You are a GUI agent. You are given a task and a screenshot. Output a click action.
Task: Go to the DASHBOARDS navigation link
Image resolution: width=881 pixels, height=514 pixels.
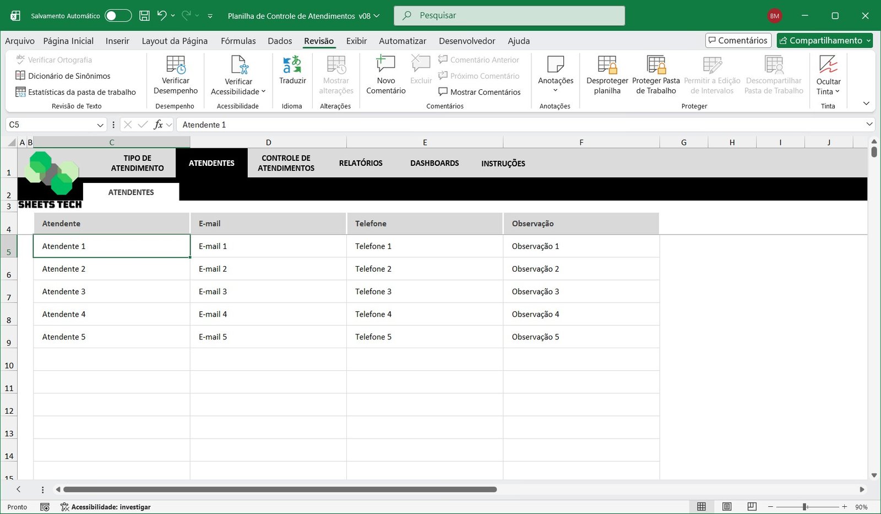tap(434, 163)
